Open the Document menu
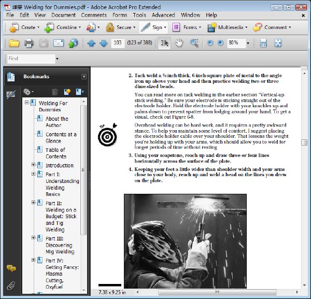 pyautogui.click(x=63, y=15)
